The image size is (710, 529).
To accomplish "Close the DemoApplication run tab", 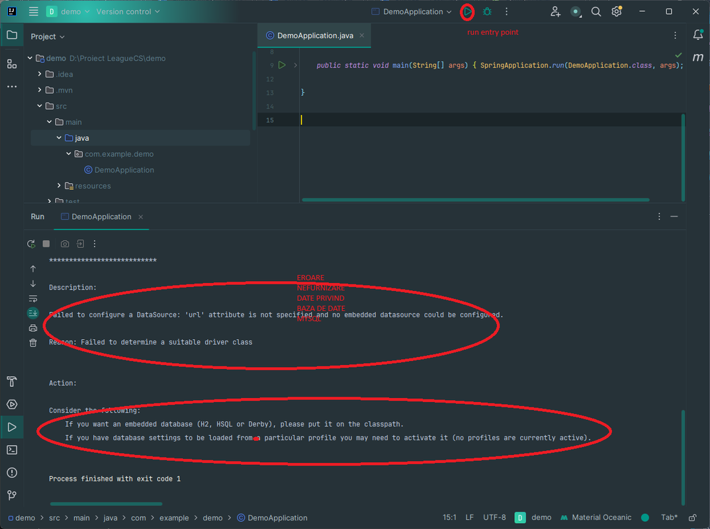I will (141, 217).
